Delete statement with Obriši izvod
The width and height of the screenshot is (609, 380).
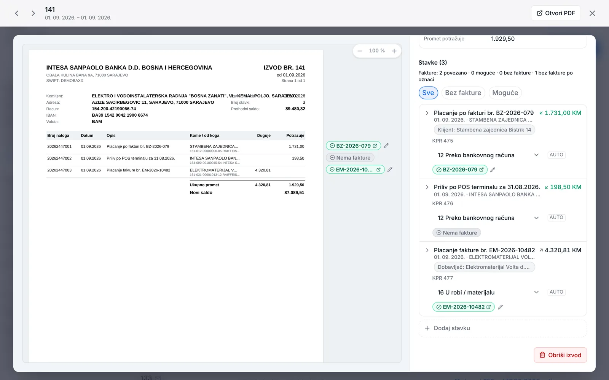(x=560, y=355)
